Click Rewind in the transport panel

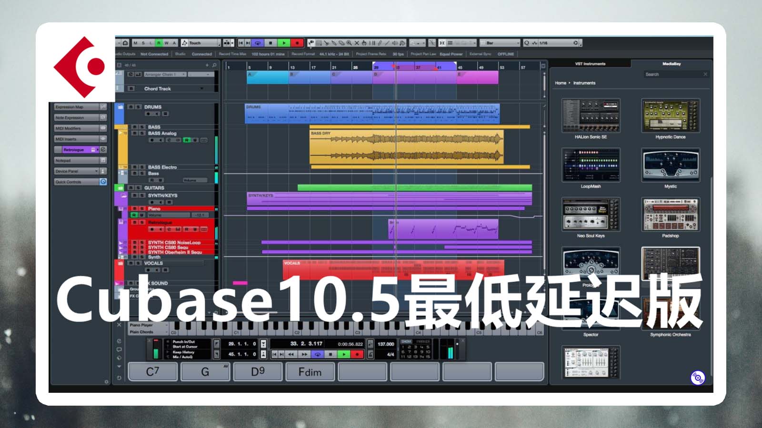291,354
